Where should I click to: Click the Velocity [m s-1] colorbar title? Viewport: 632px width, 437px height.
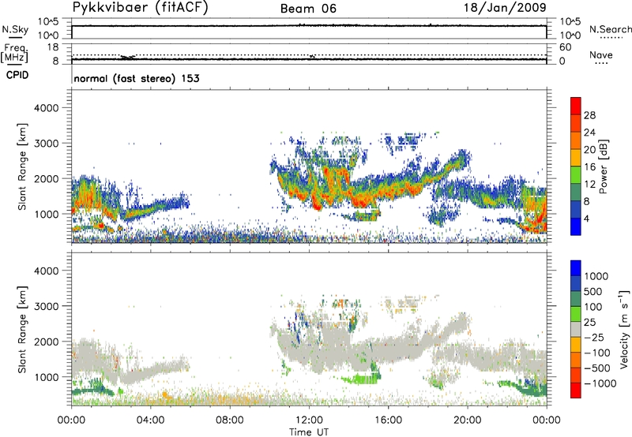point(624,329)
